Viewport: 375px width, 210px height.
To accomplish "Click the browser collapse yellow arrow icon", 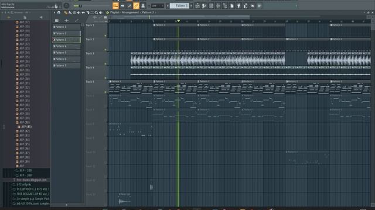I will coord(9,17).
